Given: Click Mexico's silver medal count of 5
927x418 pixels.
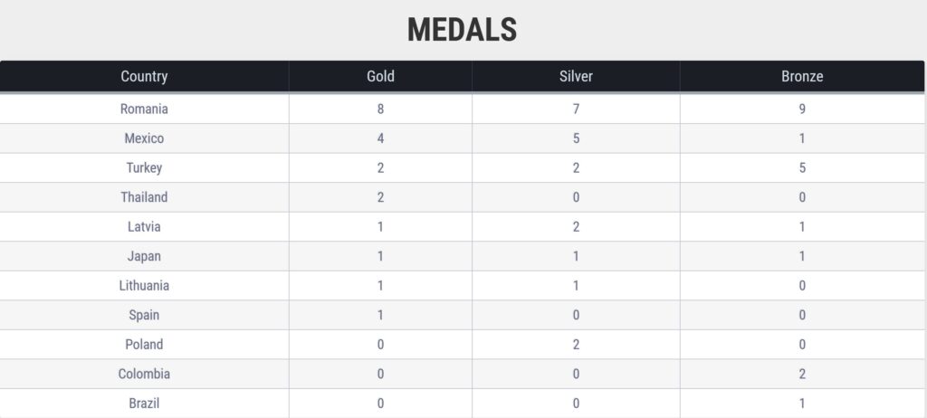Looking at the screenshot, I should (x=576, y=139).
